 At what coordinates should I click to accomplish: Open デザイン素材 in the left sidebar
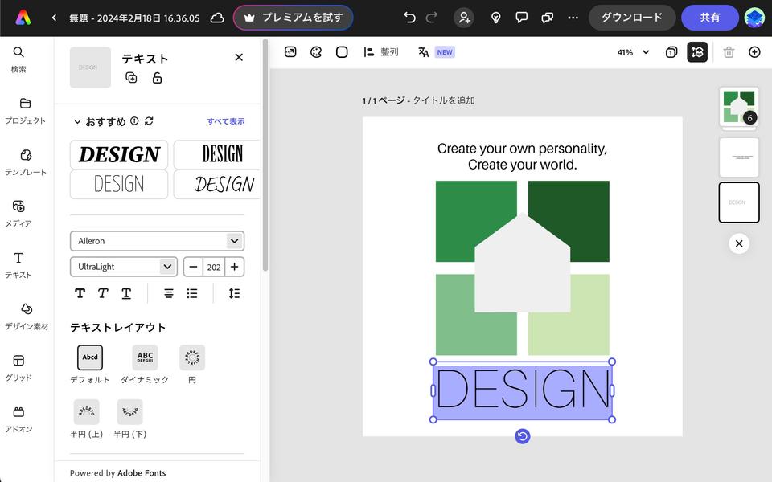(x=26, y=316)
